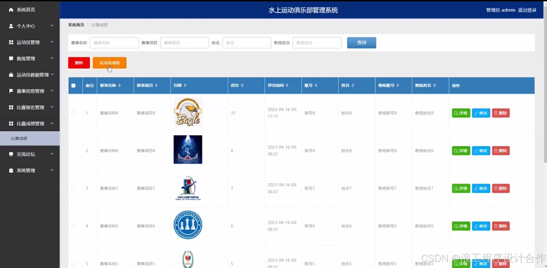
Task: Expand the 运动员数据管理 menu chevron
Action: pyautogui.click(x=52, y=74)
